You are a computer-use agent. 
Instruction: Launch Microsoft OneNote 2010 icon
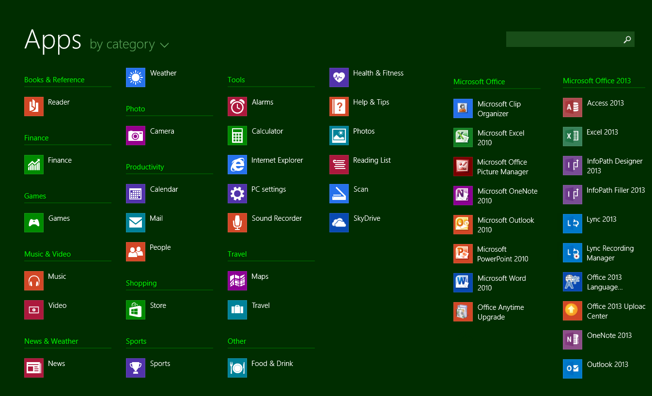click(x=463, y=196)
